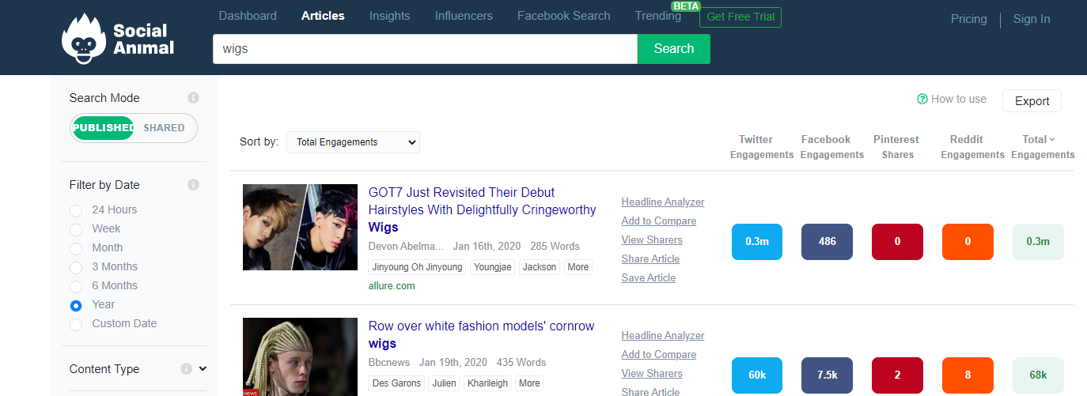The width and height of the screenshot is (1087, 396).
Task: Open GOT7 Debut Hairstyles article title
Action: click(483, 210)
